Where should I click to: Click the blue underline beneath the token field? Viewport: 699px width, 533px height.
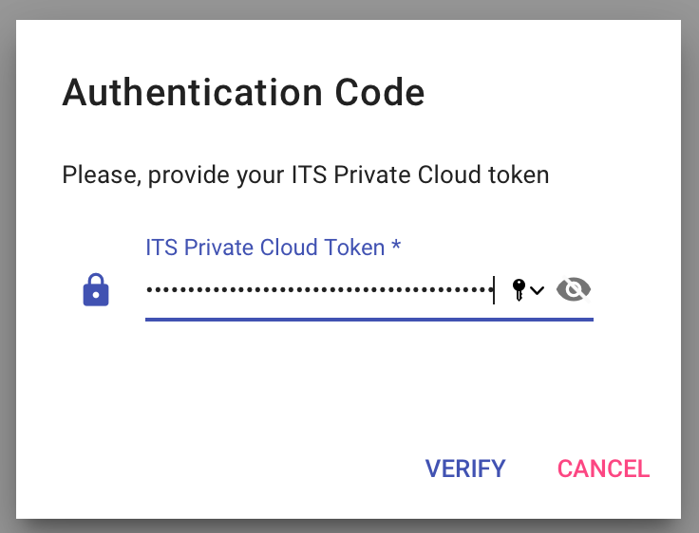(x=369, y=320)
